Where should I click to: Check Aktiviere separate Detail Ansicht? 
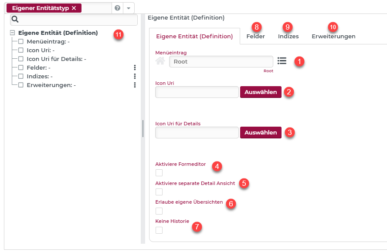pyautogui.click(x=159, y=192)
